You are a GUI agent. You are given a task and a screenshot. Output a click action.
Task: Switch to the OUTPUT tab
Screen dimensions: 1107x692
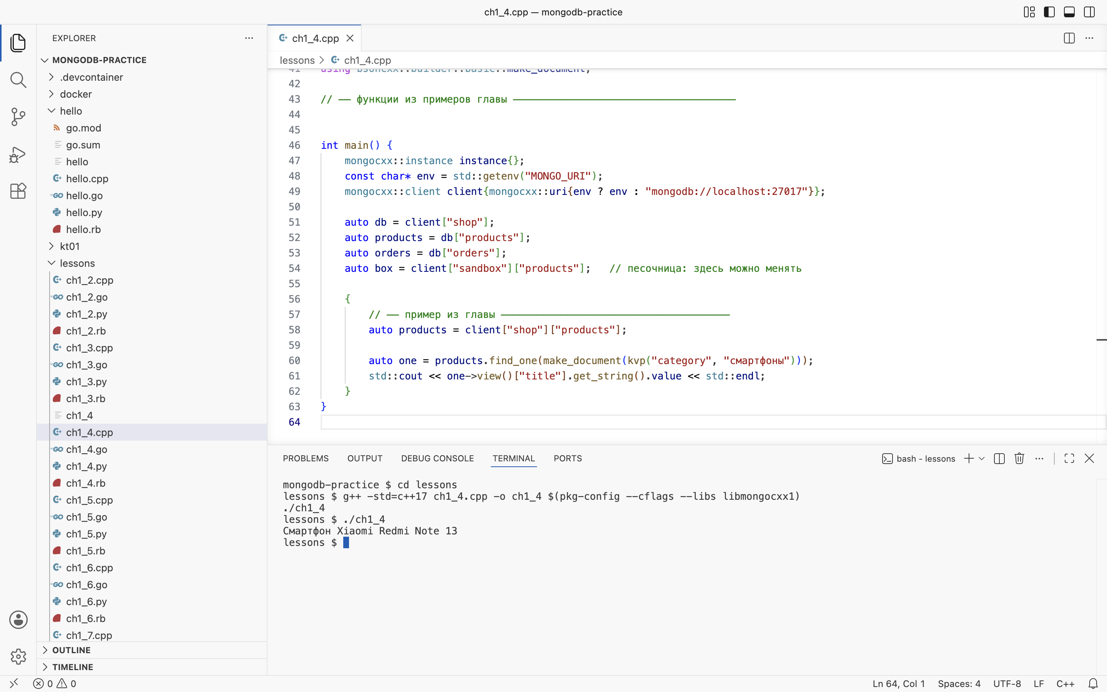[364, 459]
